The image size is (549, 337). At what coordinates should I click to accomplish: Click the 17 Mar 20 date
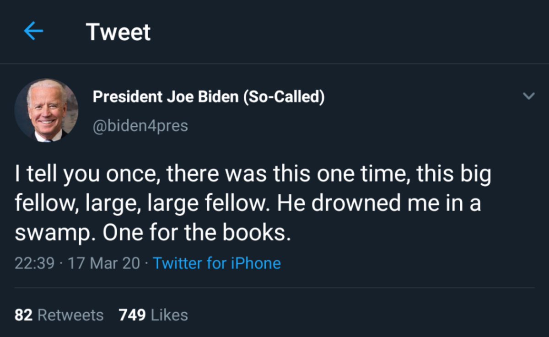pyautogui.click(x=103, y=263)
